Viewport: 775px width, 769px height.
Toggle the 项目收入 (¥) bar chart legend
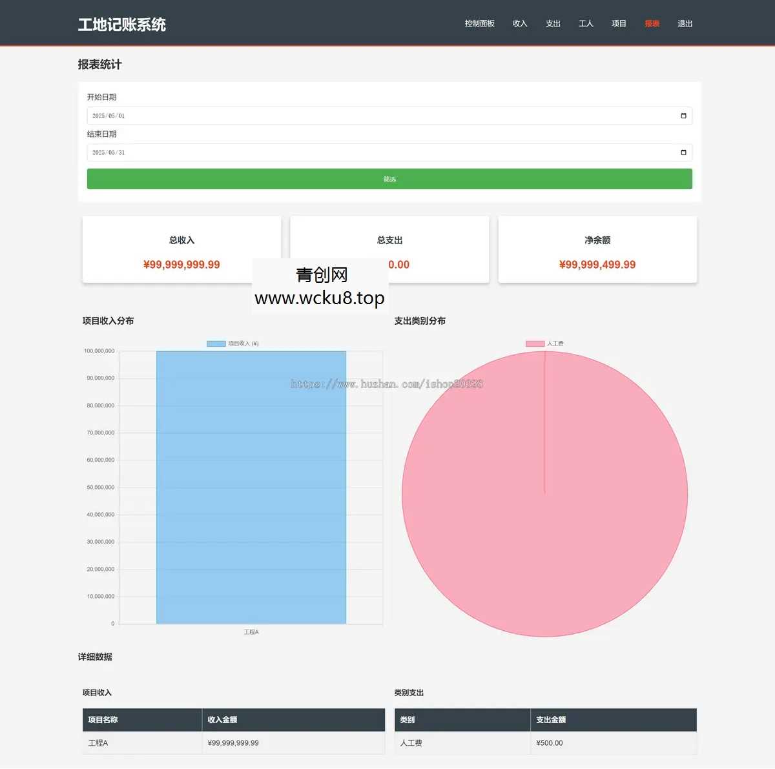232,343
